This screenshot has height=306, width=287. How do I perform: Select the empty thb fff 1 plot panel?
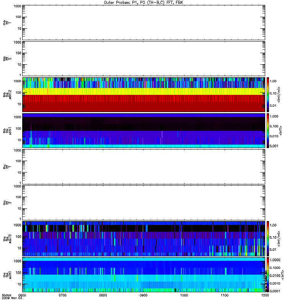(143, 23)
